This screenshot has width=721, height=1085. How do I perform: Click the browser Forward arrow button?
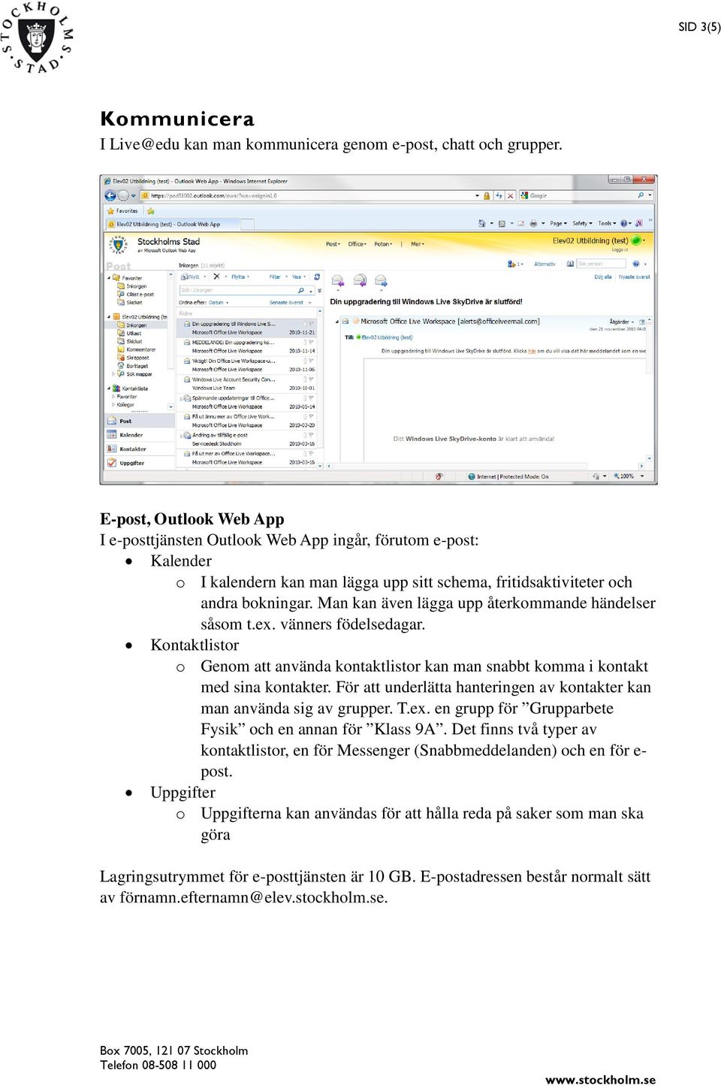pos(123,195)
